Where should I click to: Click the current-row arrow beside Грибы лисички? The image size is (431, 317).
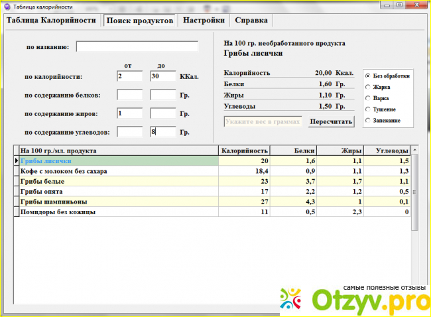coord(17,160)
